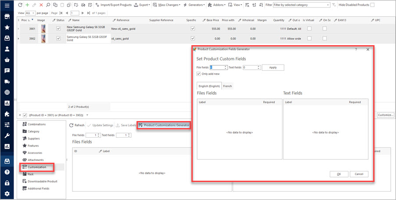
Task: Open the toolbar View dropdown
Action: click(235, 5)
